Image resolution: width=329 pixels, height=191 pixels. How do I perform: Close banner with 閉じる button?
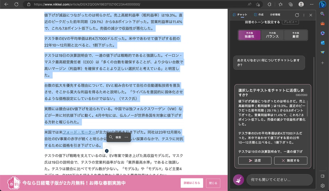[213, 183]
